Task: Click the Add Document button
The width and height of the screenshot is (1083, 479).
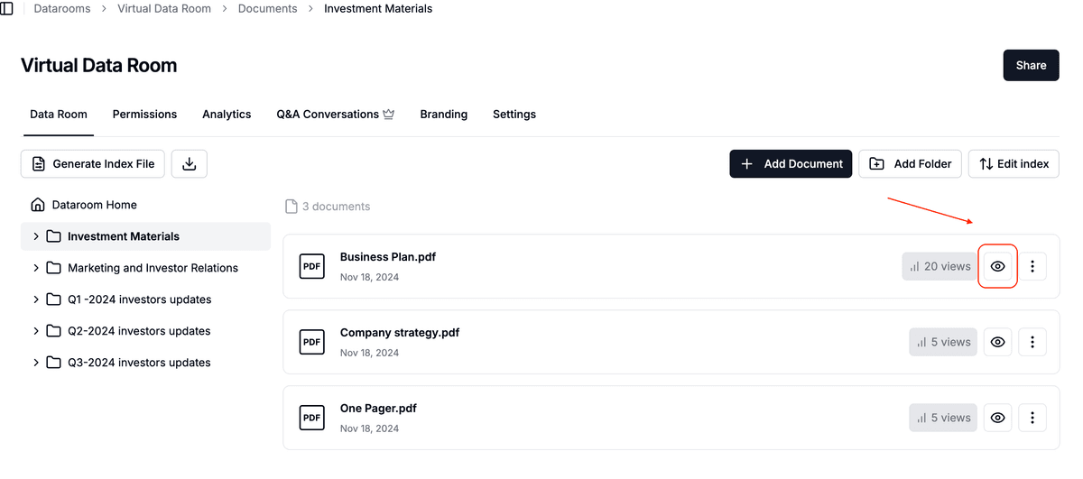Action: (x=791, y=163)
